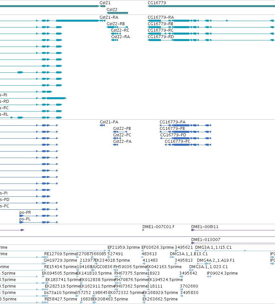Select EST EK263662.5prime
Viewport: 275px width, 304px height.
(x=160, y=299)
